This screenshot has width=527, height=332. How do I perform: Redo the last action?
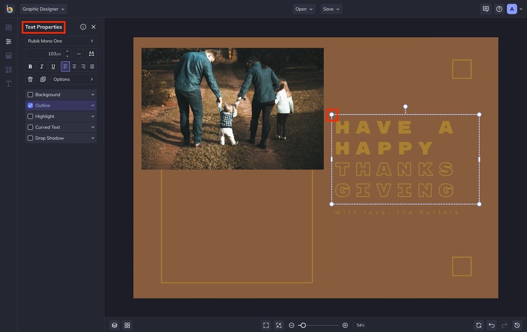[504, 325]
